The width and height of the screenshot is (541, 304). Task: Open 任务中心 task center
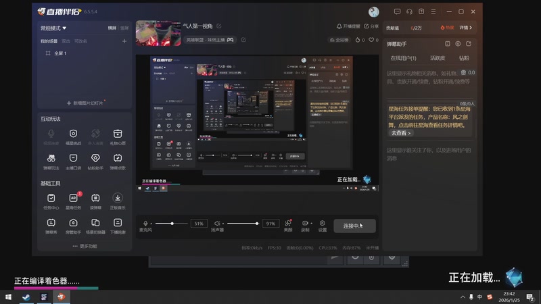tap(51, 201)
